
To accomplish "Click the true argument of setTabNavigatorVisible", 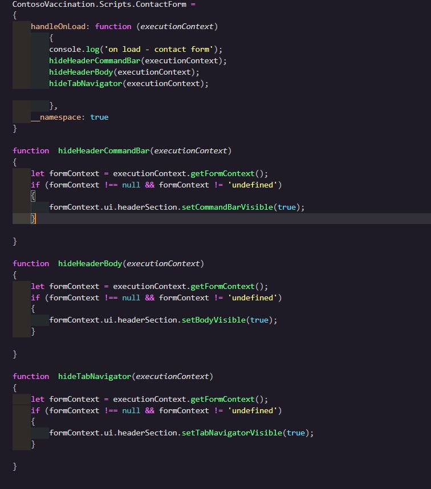I will coord(295,433).
